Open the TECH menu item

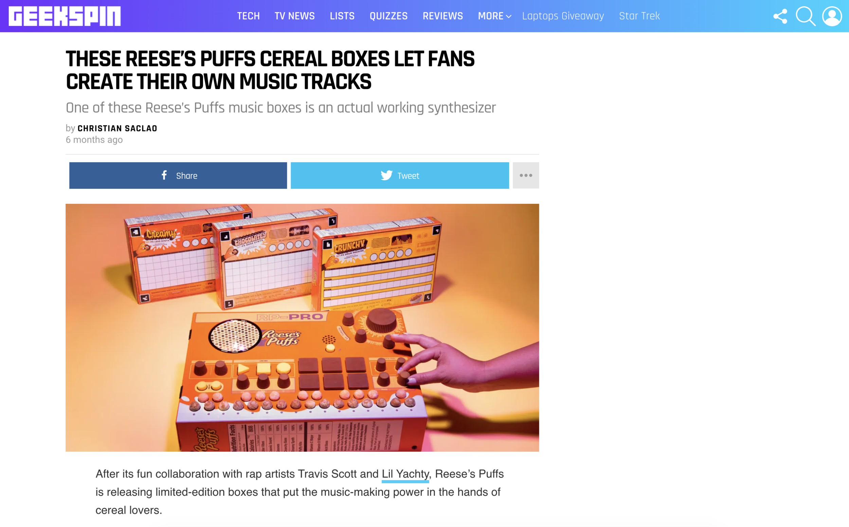248,16
